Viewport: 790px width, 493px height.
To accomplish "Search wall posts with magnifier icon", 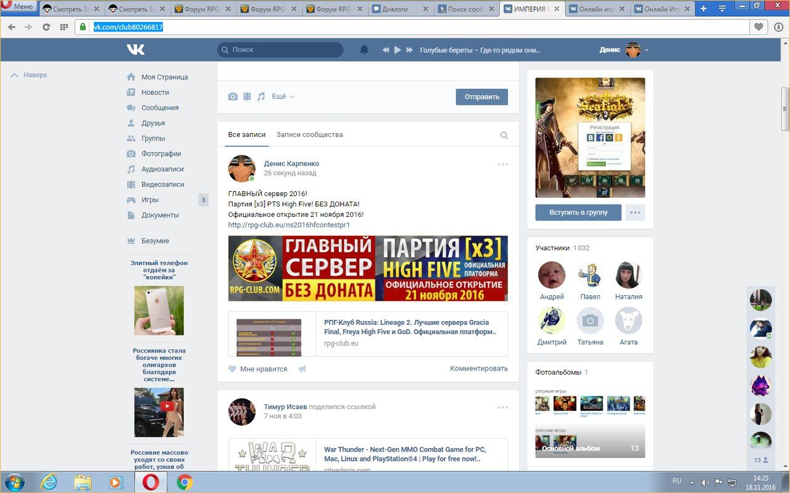I will [504, 136].
